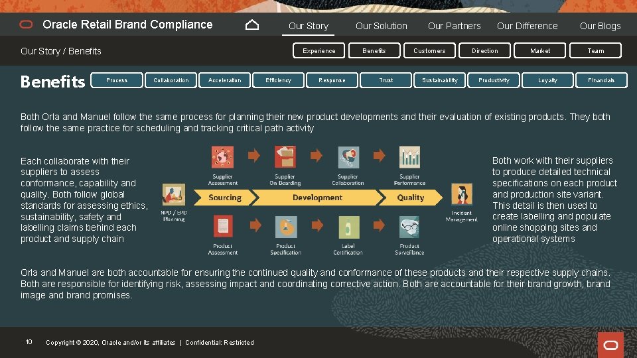Viewport: 637px width, 358px height.
Task: Click the Confidential: Restricted footer text
Action: click(x=220, y=343)
